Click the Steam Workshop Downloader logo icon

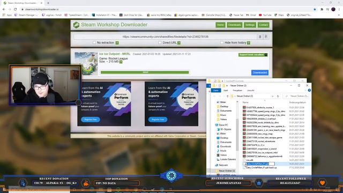click(76, 25)
